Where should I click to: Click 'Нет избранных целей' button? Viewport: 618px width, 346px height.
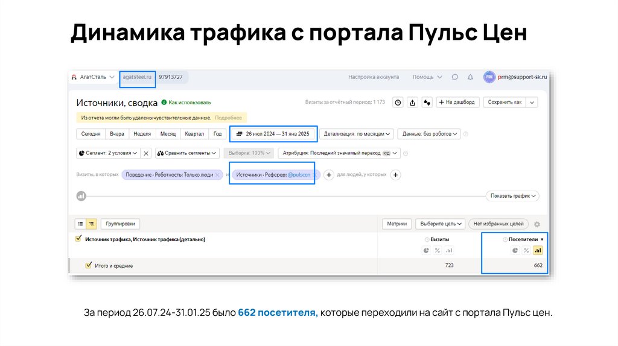point(498,224)
